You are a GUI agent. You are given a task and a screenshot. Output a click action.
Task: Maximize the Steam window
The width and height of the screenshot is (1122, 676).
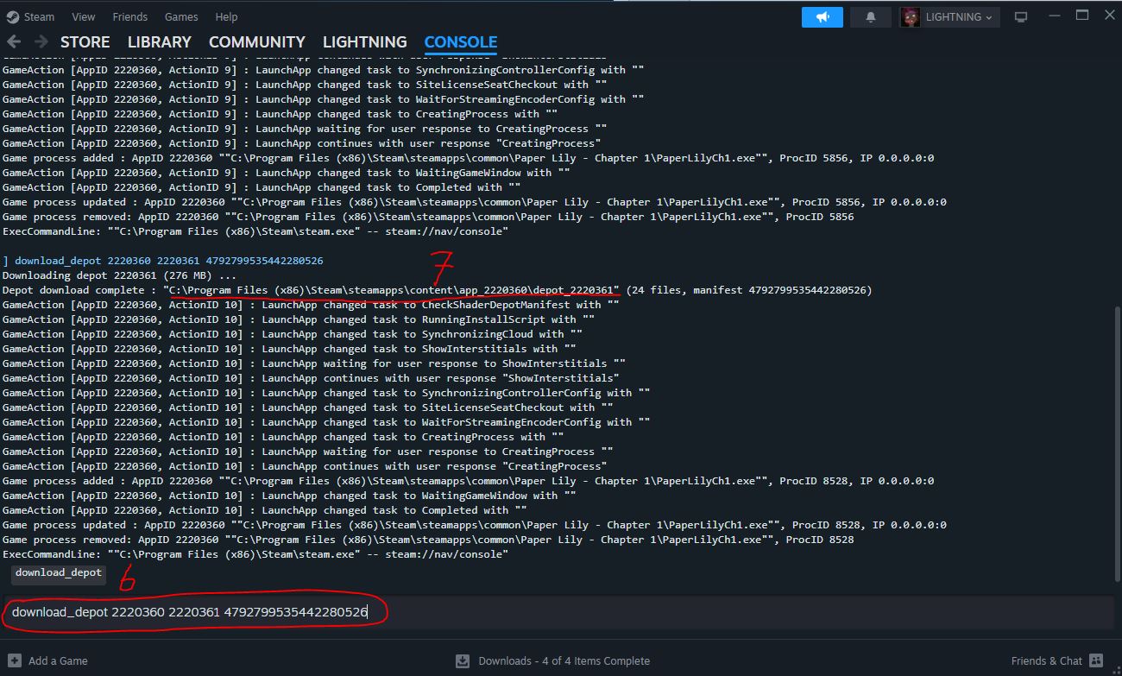pos(1081,16)
